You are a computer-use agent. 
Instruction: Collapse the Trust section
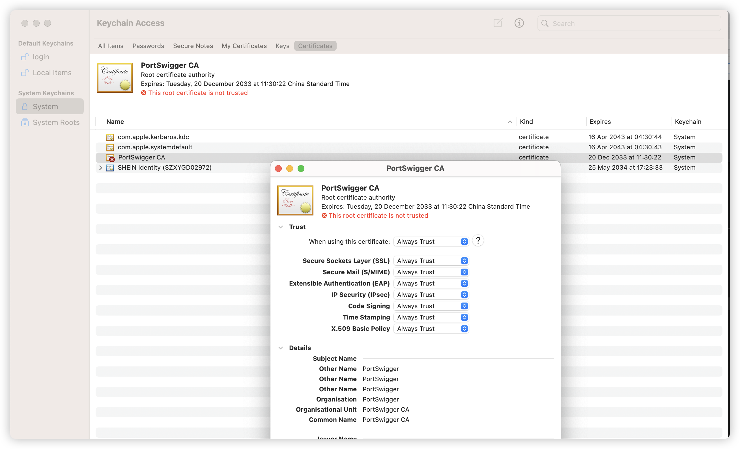click(x=281, y=227)
